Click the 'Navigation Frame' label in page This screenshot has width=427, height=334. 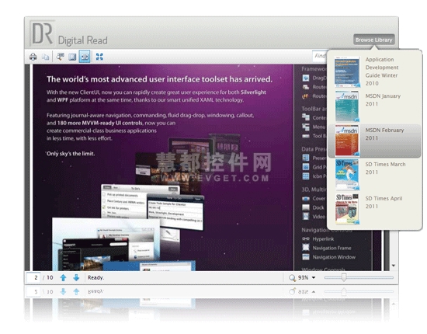[332, 248]
